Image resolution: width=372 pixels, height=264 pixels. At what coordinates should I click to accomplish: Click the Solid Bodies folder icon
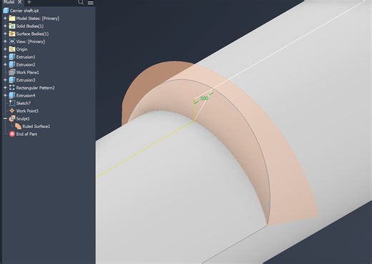point(12,26)
